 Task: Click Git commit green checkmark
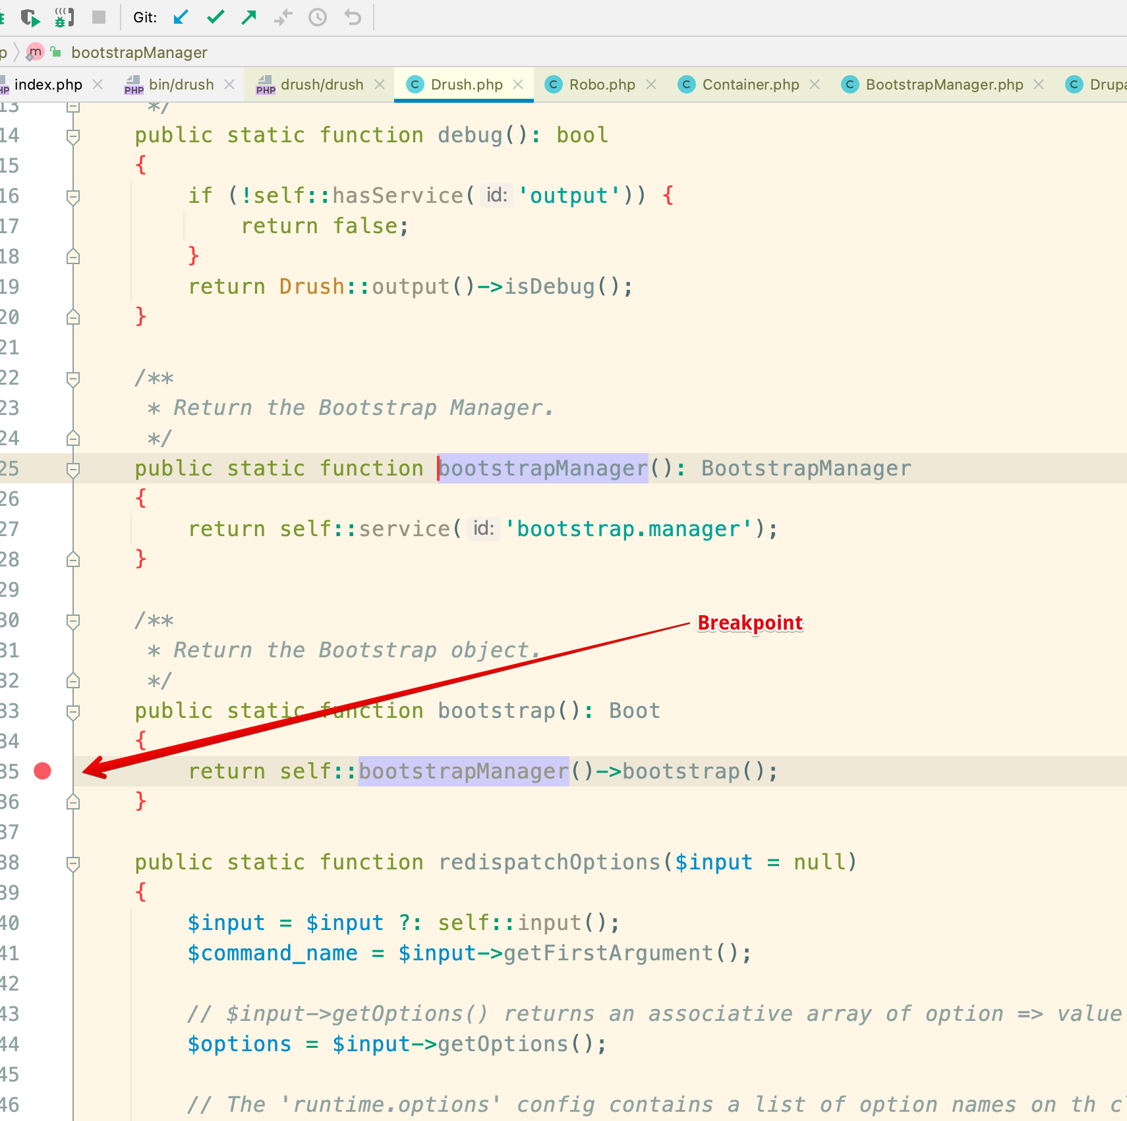216,17
